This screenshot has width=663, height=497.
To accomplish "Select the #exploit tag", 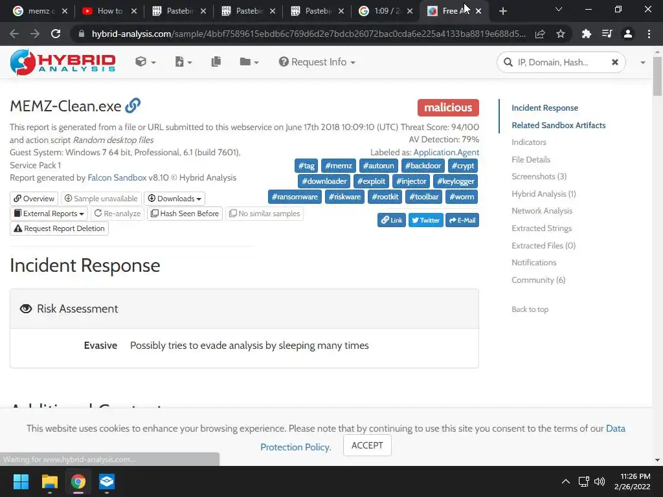I will coord(371,181).
